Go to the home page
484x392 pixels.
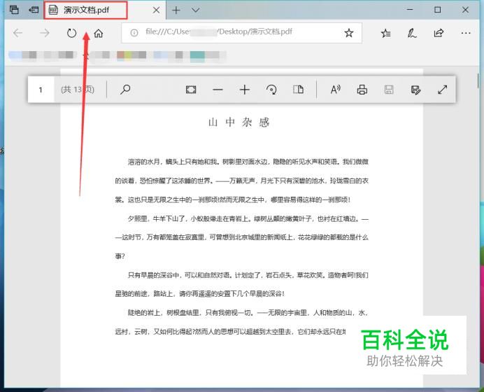pyautogui.click(x=99, y=33)
